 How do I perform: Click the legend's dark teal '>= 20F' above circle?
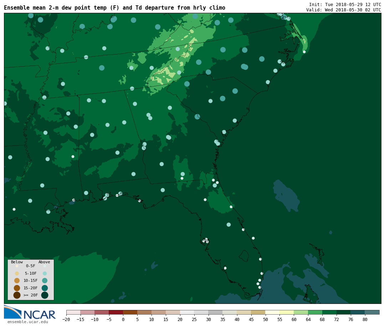(x=45, y=295)
